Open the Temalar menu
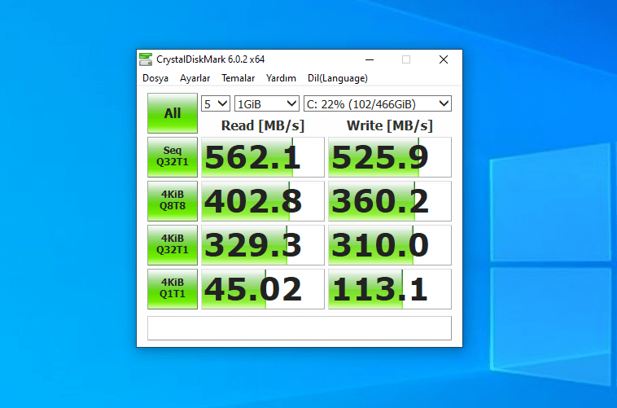The image size is (617, 408). [x=238, y=78]
